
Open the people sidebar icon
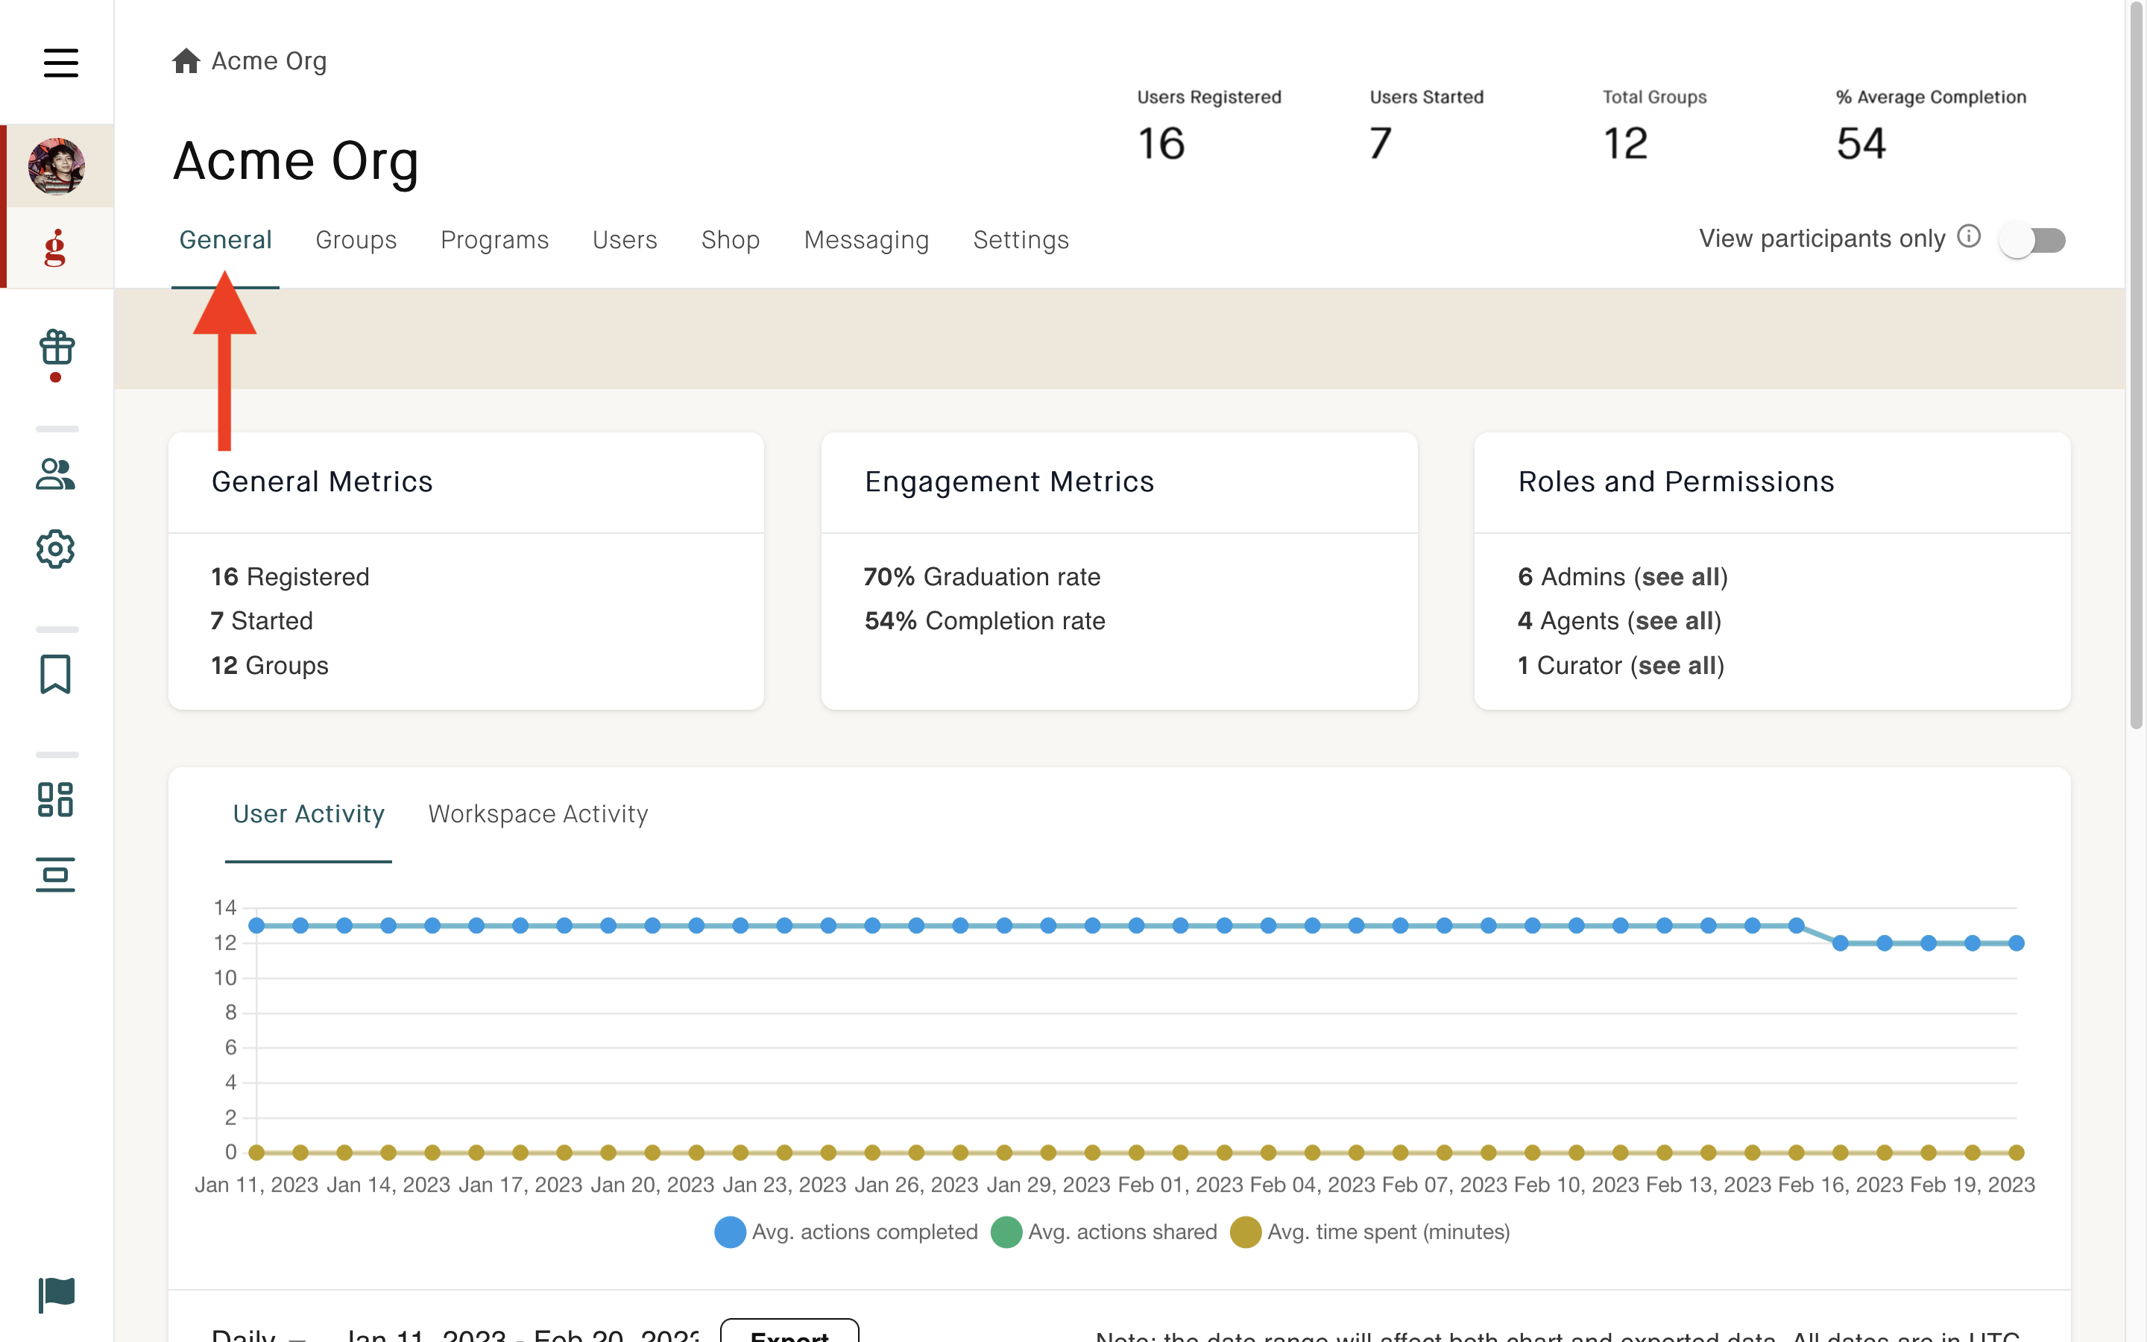click(x=55, y=474)
